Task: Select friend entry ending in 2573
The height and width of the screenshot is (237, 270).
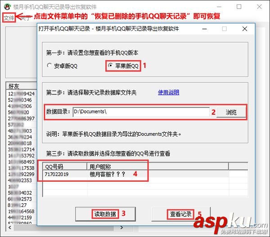Action: pos(20,199)
